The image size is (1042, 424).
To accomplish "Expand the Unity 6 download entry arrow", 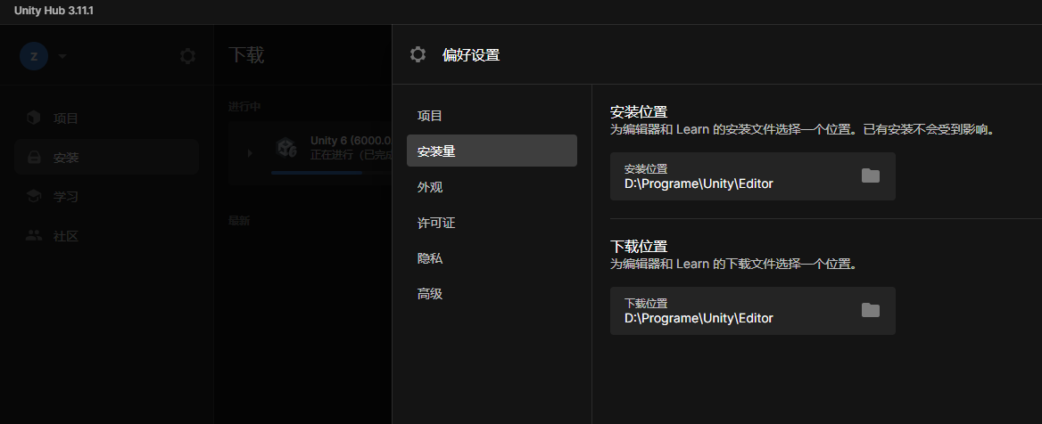I will (x=250, y=153).
